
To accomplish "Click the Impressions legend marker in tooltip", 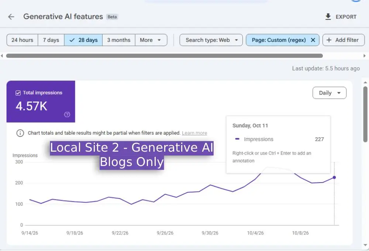I will [237, 139].
